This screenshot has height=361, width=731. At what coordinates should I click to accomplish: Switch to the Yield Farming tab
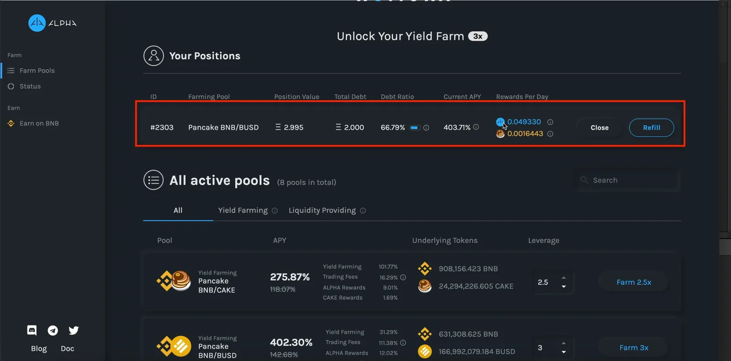243,210
